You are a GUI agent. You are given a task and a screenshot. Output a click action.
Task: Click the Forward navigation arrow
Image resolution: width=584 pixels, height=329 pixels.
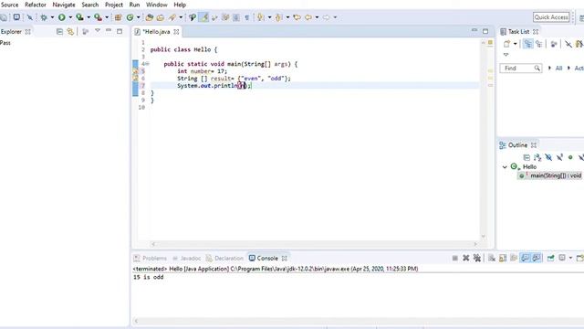[x=327, y=17]
